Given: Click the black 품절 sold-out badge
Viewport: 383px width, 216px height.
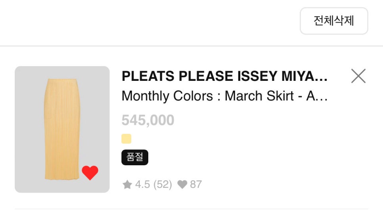Looking at the screenshot, I should tap(135, 157).
